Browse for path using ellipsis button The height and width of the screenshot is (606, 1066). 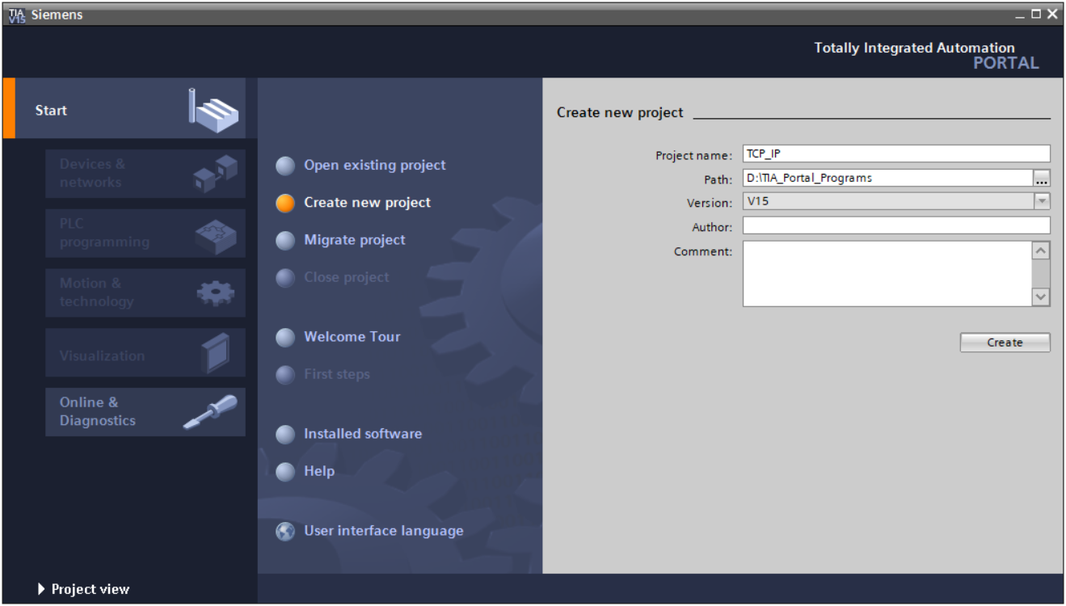tap(1042, 179)
